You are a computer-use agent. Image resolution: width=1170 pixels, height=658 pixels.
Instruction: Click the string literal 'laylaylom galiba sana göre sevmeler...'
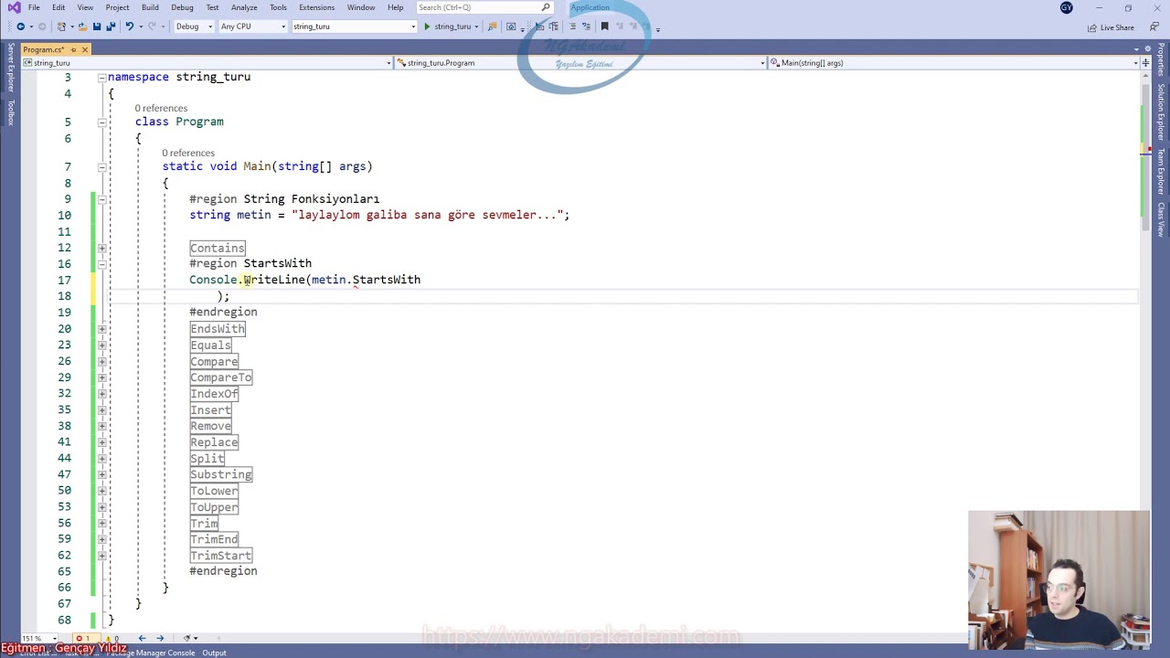[x=427, y=215]
